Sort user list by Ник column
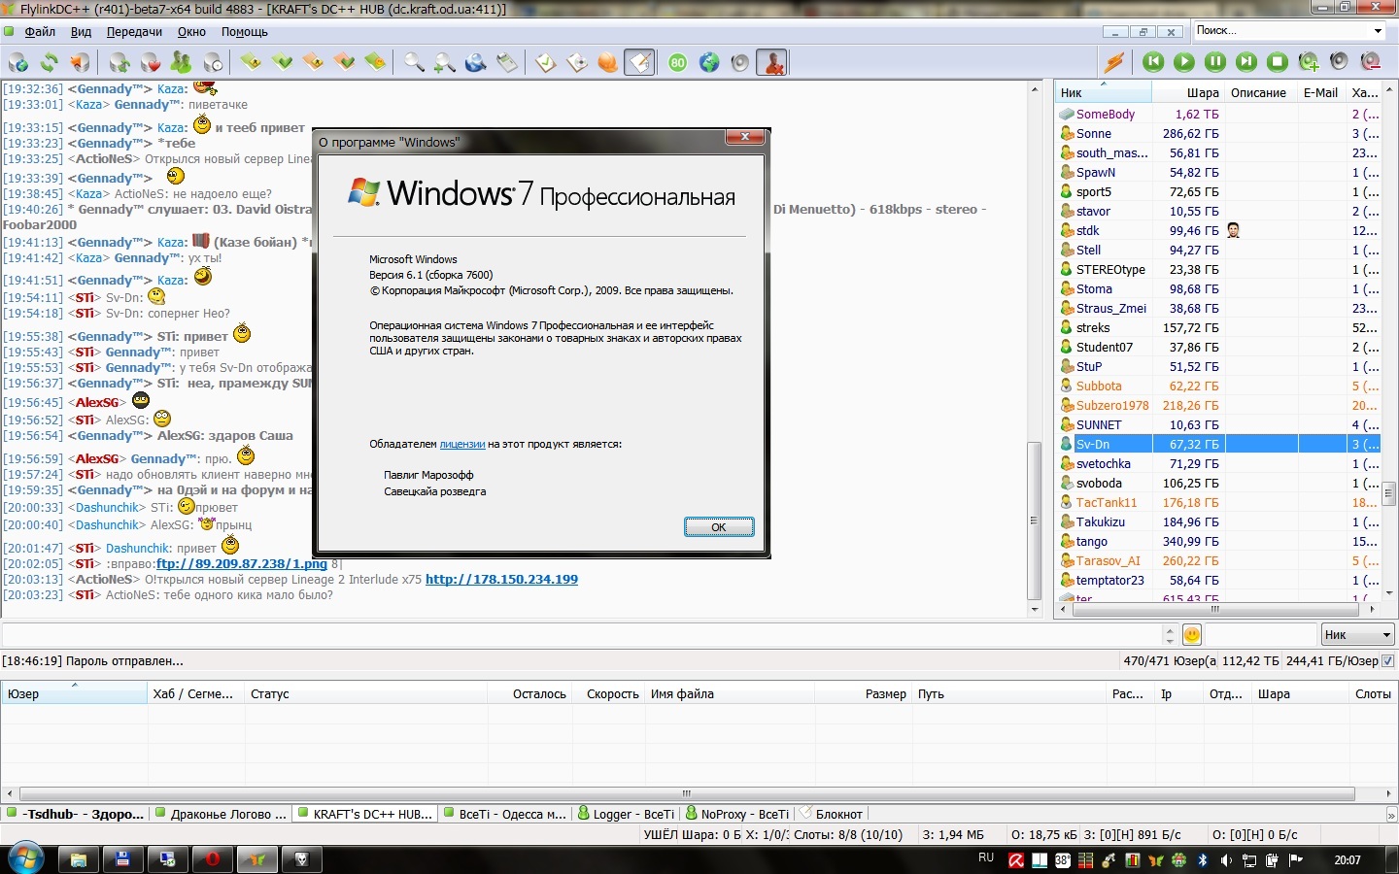The width and height of the screenshot is (1399, 874). 1104,93
